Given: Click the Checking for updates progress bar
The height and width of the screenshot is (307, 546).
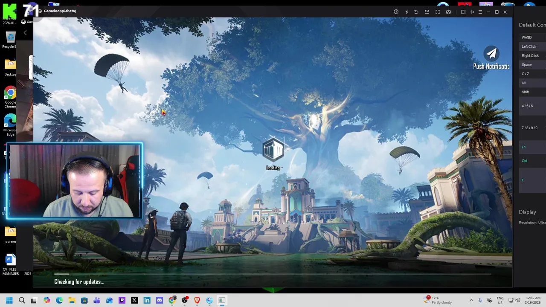Looking at the screenshot, I should pos(273,275).
